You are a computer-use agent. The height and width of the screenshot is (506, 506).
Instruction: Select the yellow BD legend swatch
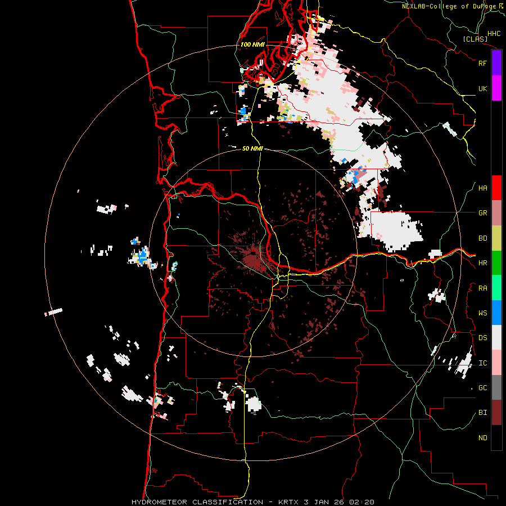click(496, 238)
